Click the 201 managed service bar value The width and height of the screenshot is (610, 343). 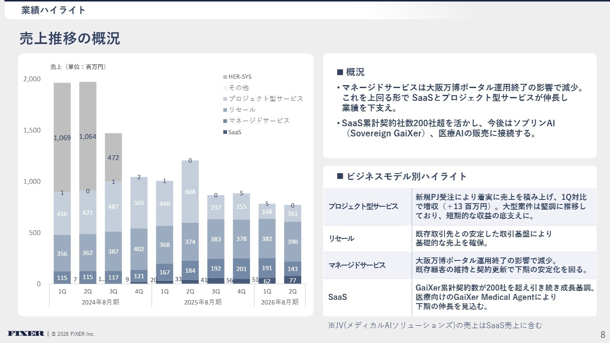tap(241, 269)
